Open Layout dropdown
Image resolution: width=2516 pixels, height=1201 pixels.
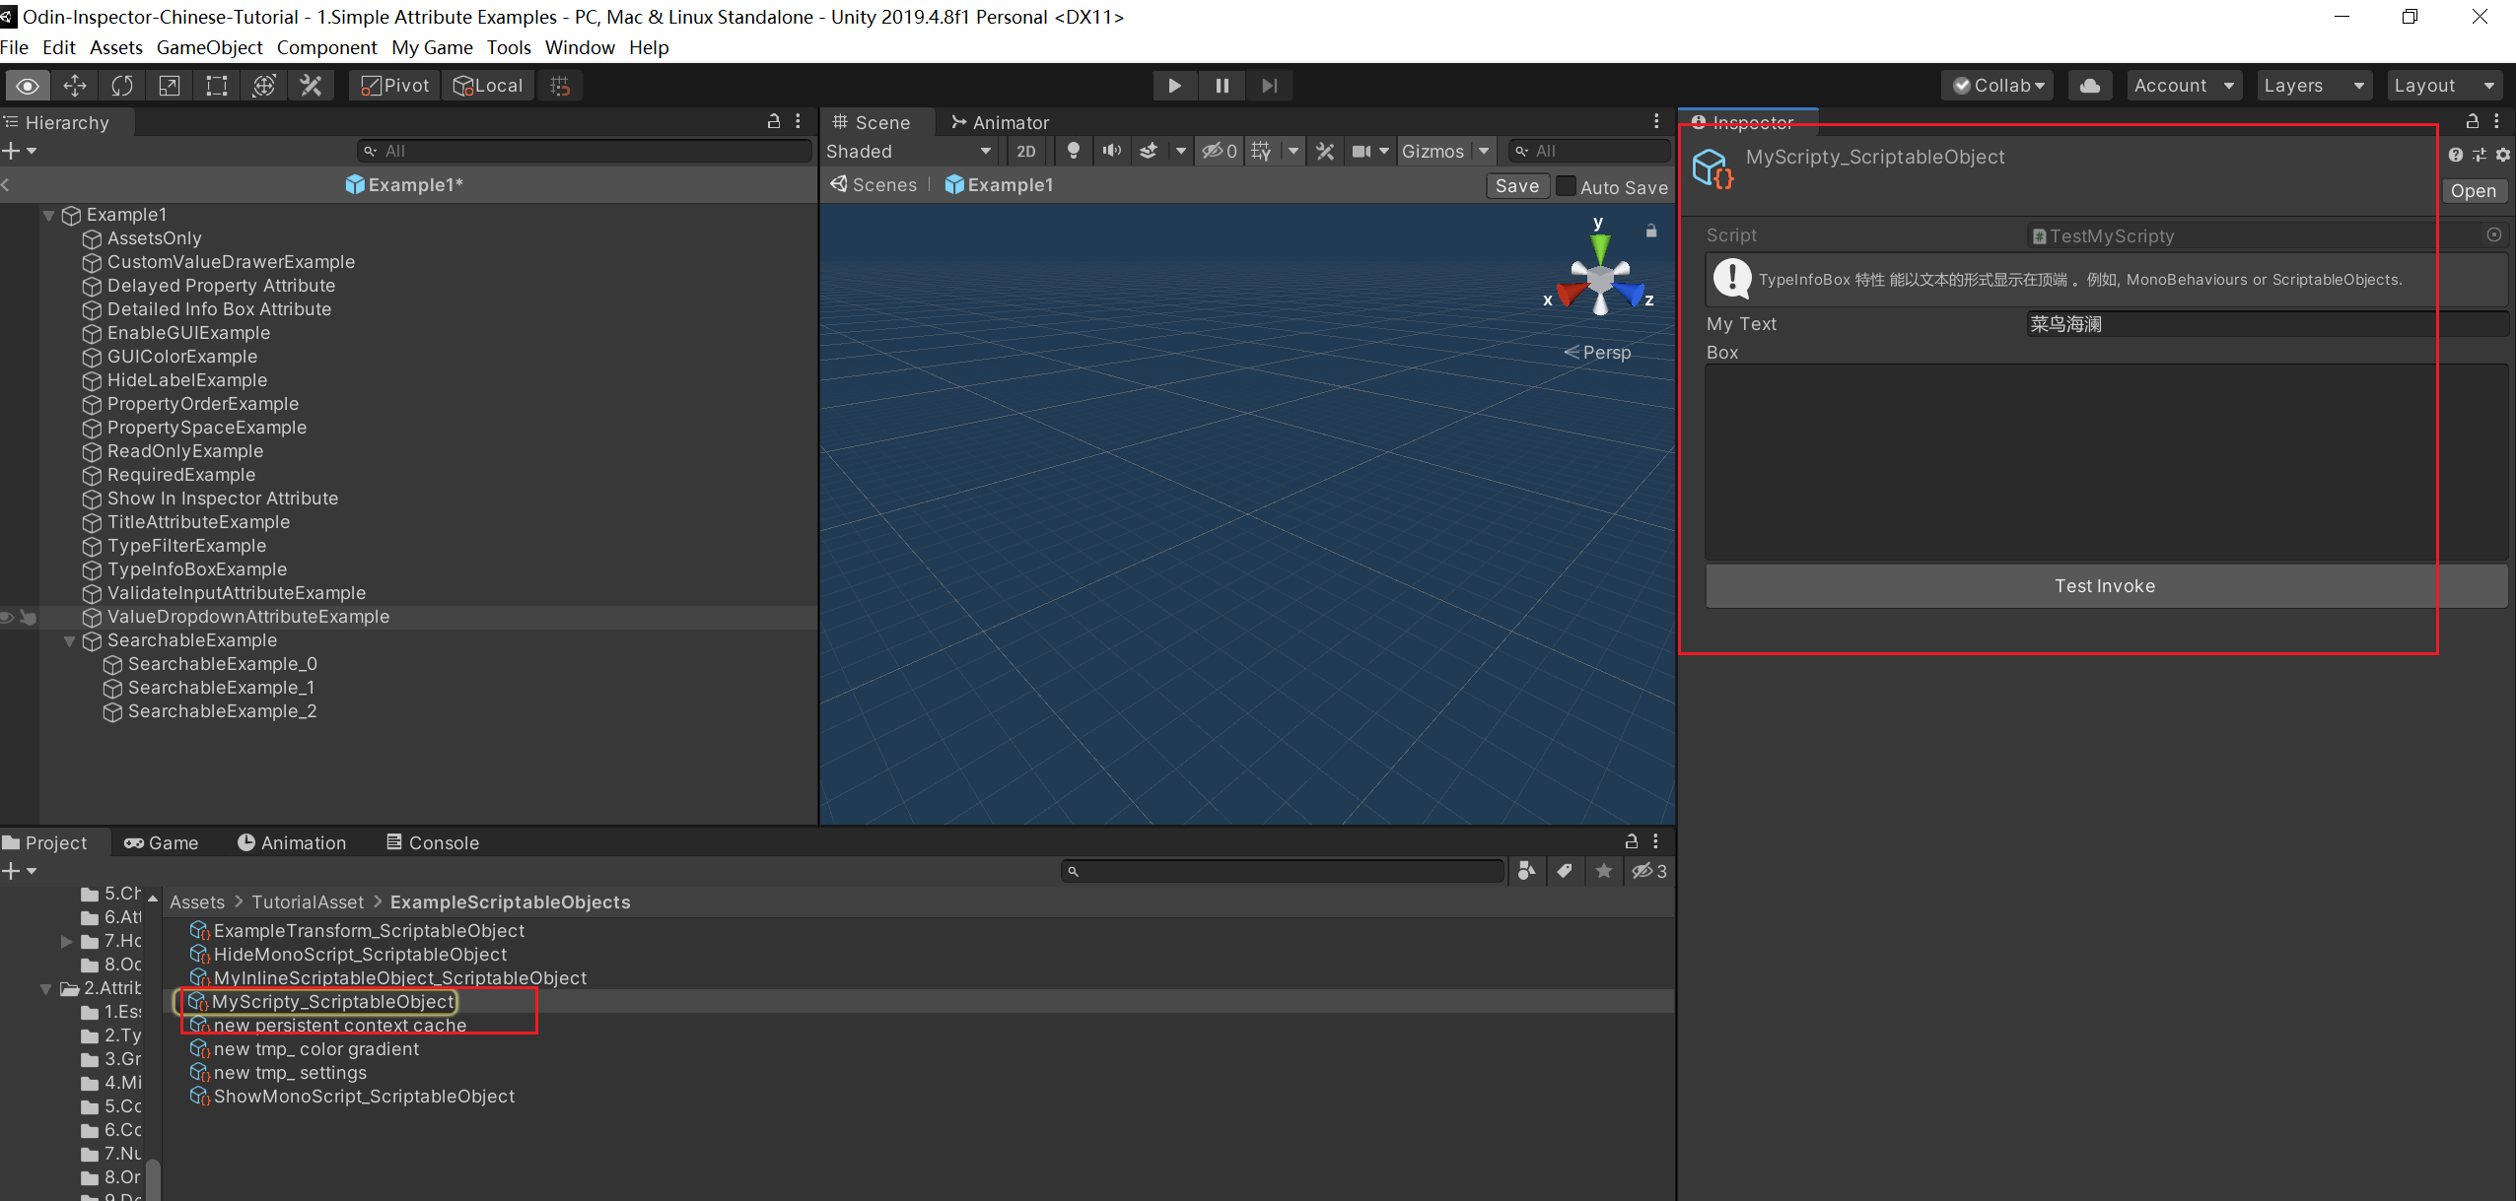(x=2443, y=86)
